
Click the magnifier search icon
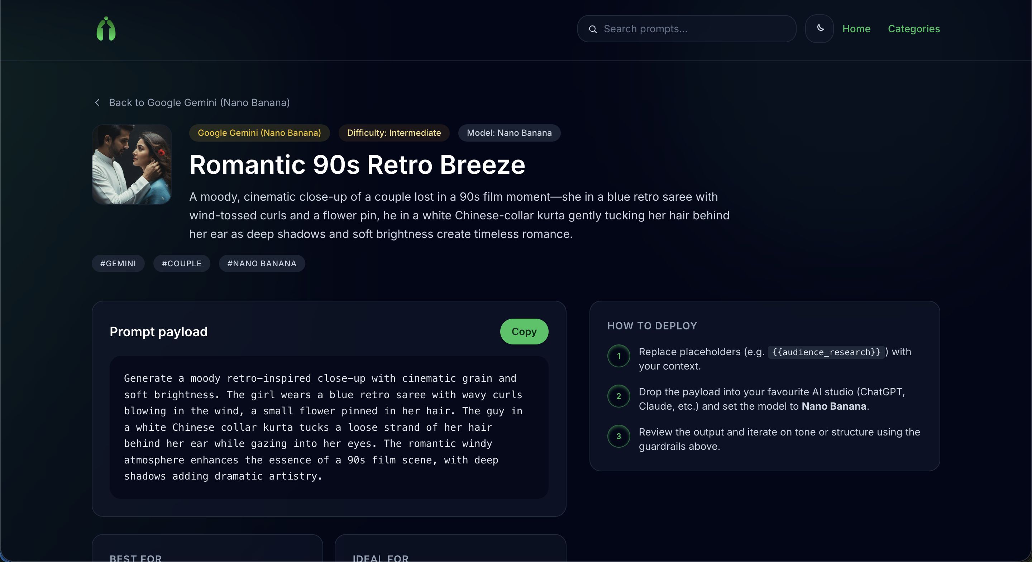[593, 29]
